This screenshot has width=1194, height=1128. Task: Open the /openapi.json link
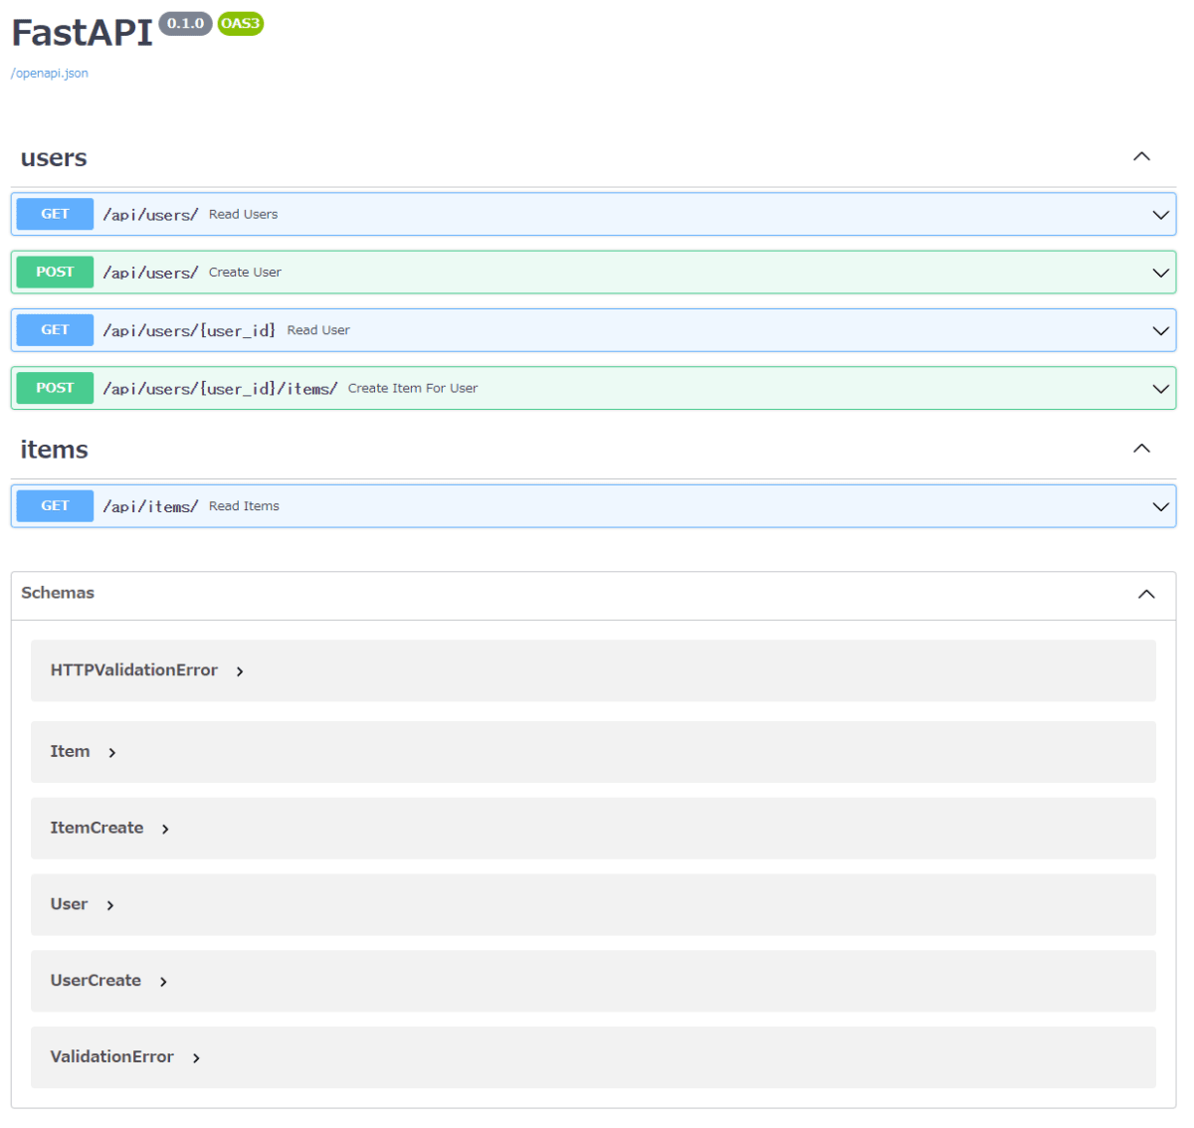tap(49, 74)
